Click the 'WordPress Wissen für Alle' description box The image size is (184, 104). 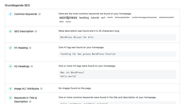pyautogui.click(x=117, y=37)
